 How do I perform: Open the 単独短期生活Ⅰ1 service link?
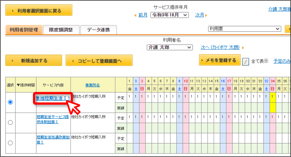[53, 98]
